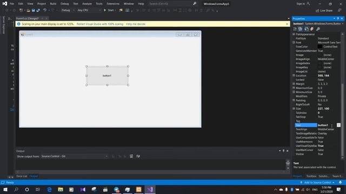This screenshot has height=194, width=346.
Task: Pin the Properties panel with the pushpin icon
Action: click(338, 19)
